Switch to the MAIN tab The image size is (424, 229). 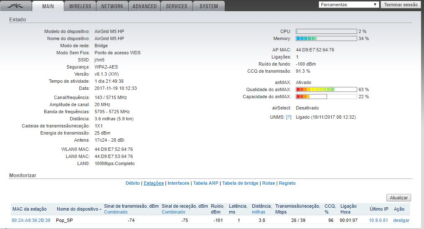click(48, 6)
